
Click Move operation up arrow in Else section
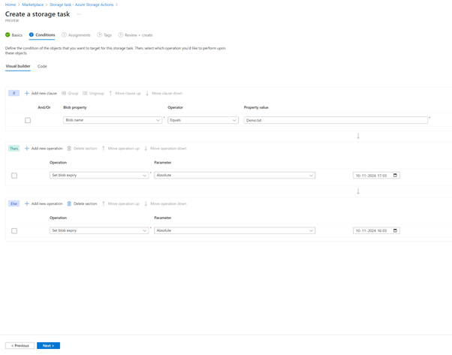click(x=104, y=203)
